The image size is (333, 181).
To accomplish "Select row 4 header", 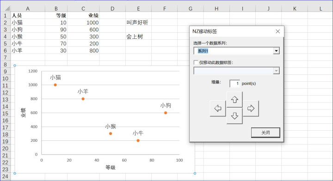I will [5, 36].
